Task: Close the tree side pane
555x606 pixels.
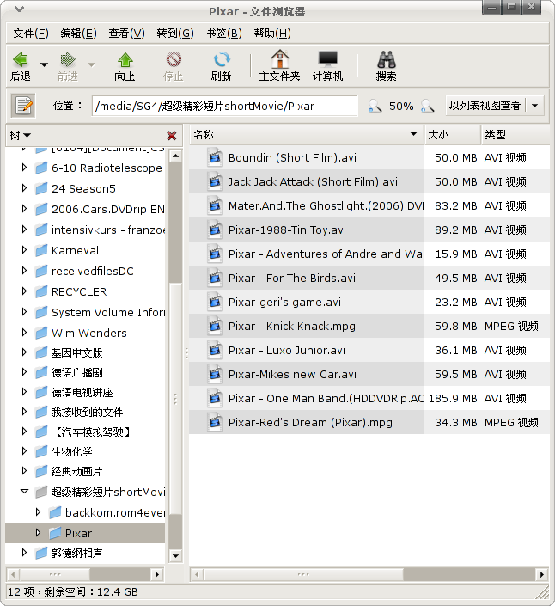Action: point(172,135)
